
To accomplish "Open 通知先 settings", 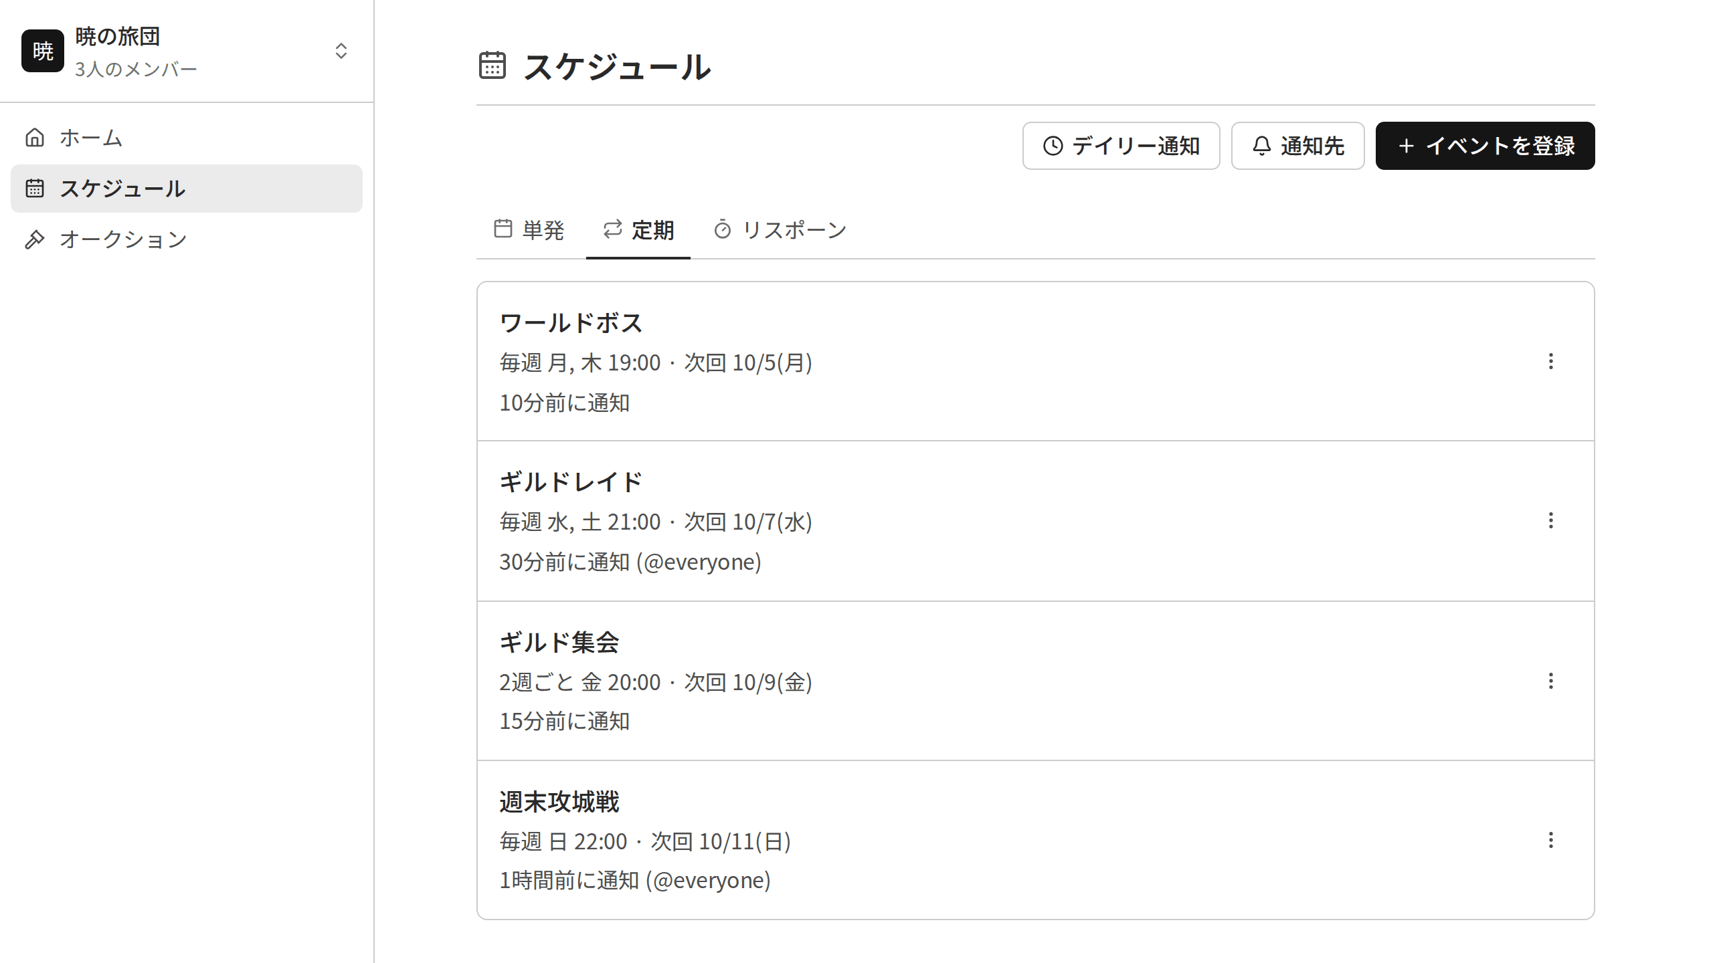I will pos(1297,146).
